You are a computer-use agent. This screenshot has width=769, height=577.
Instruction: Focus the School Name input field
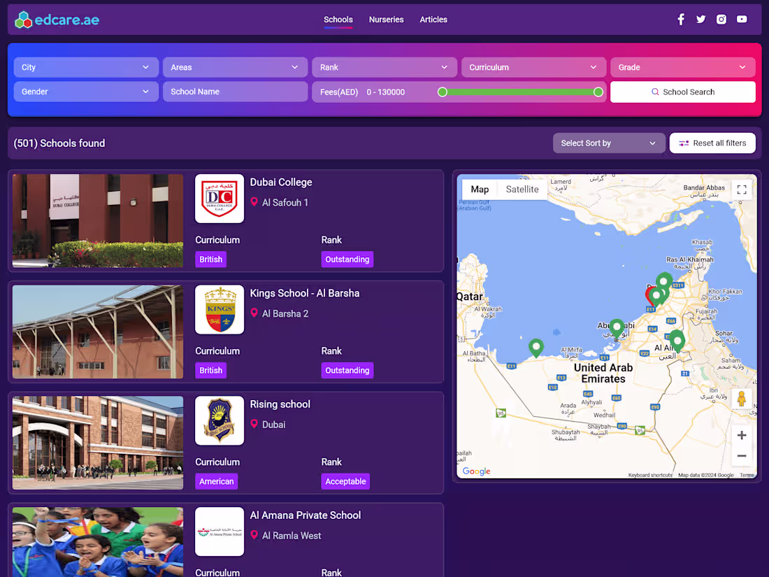[x=235, y=92]
